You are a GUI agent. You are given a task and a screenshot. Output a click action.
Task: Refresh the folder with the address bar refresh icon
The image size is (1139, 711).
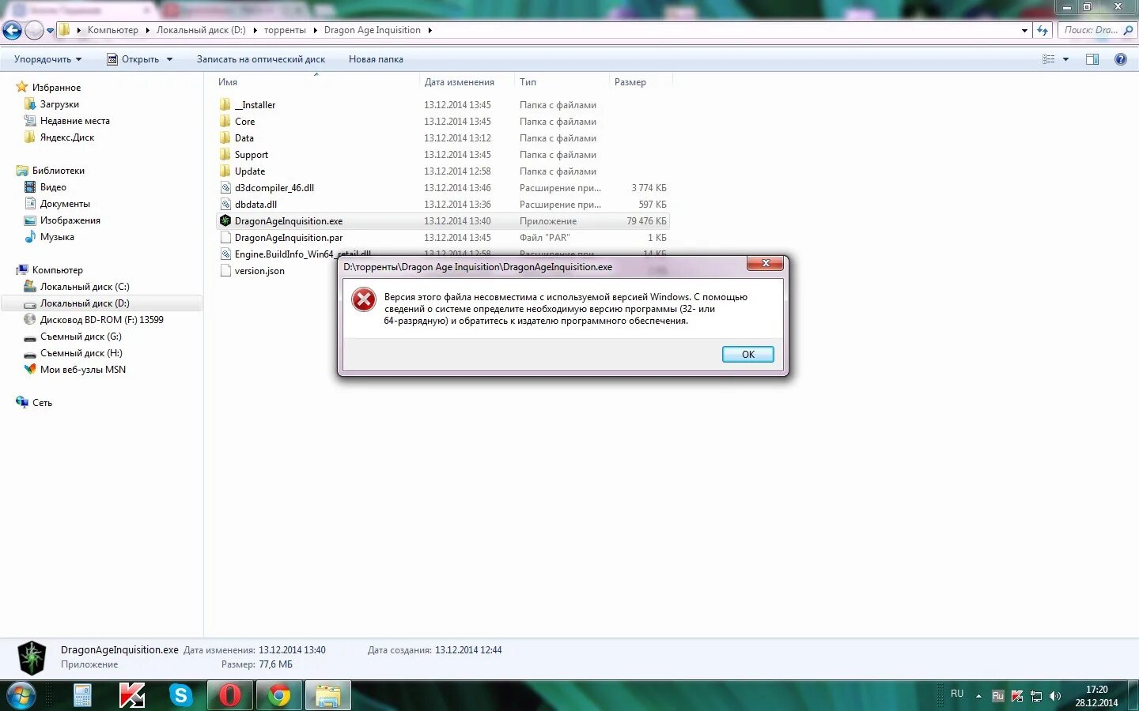pyautogui.click(x=1043, y=31)
